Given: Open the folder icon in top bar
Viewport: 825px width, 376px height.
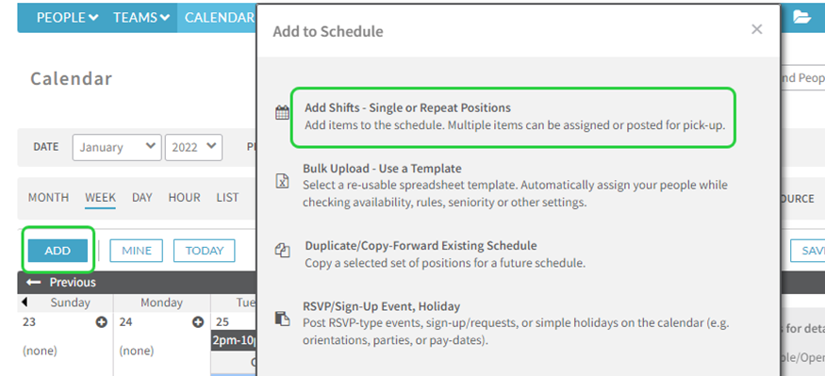Looking at the screenshot, I should pos(801,17).
